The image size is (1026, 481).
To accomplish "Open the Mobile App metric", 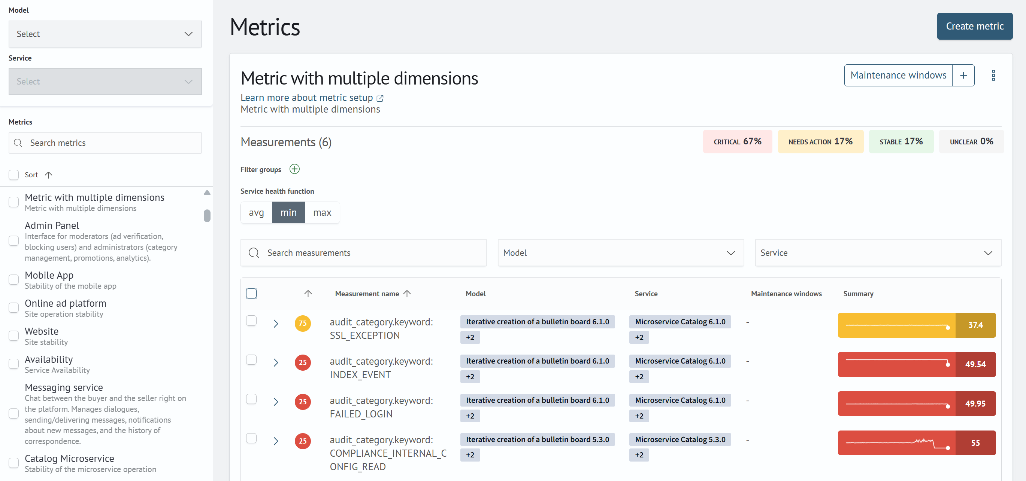I will (49, 275).
